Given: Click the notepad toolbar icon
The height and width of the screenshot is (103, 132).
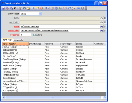Looking at the screenshot, I should click(73, 8).
